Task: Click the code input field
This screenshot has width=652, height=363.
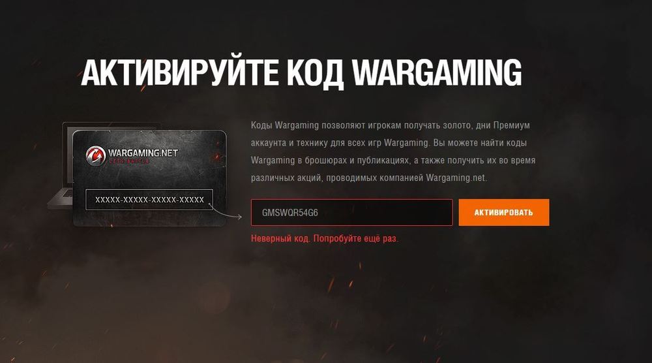Action: click(352, 212)
